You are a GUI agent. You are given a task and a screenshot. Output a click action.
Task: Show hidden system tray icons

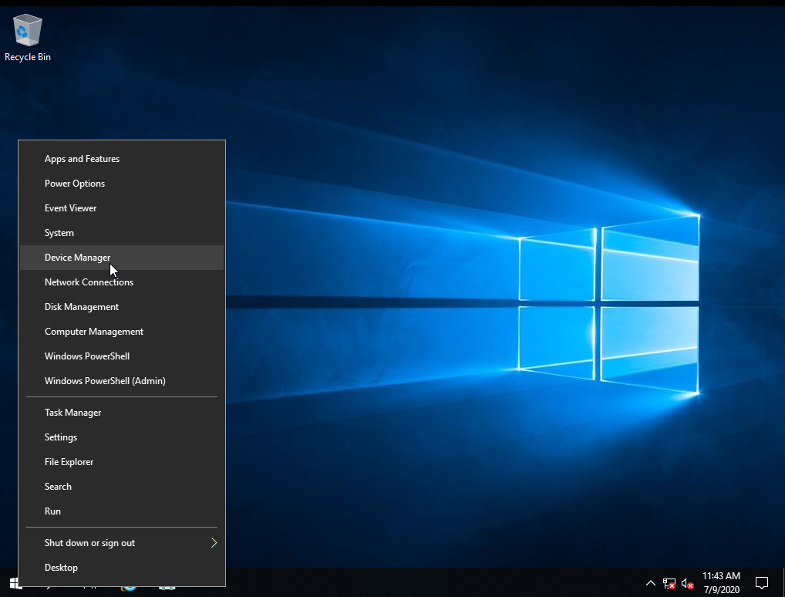coord(650,583)
